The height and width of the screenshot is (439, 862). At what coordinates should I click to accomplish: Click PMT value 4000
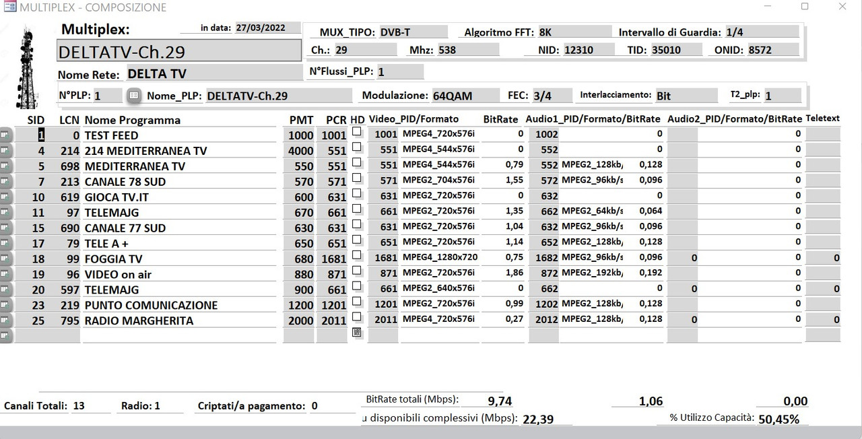299,150
